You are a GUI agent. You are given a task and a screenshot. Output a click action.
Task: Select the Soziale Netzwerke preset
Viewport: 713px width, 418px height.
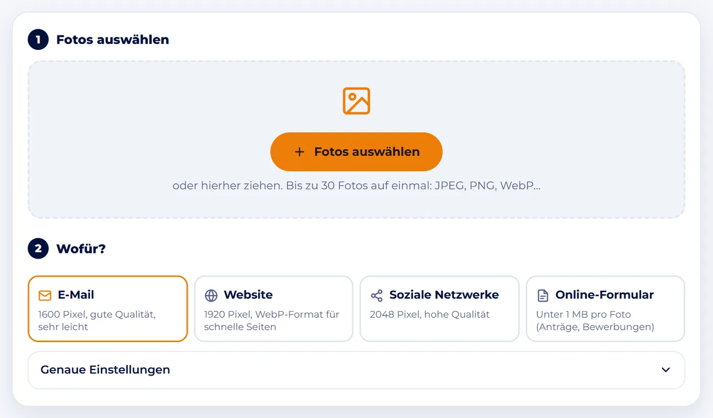click(x=440, y=309)
